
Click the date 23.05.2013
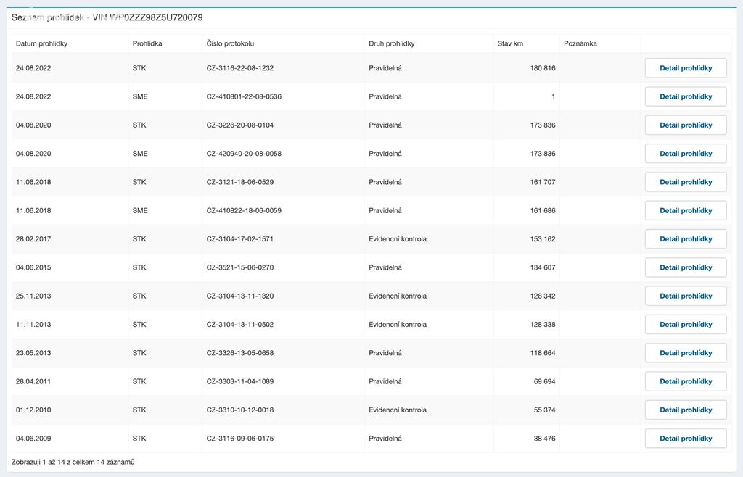pos(33,353)
